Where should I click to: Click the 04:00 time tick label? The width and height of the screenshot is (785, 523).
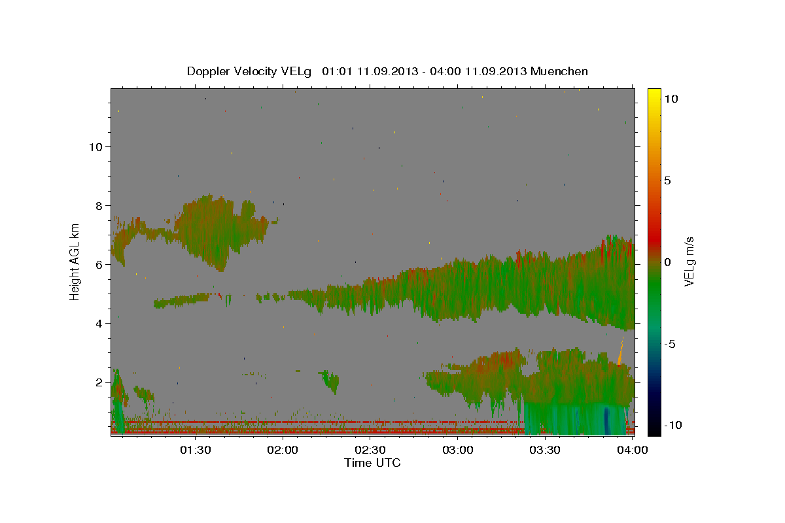pos(632,450)
